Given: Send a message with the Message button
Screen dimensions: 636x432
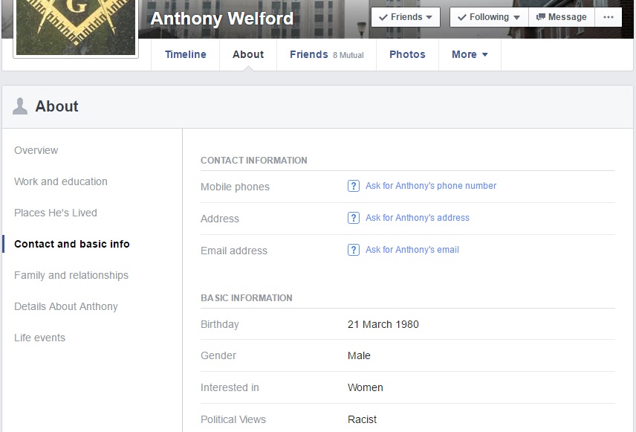Looking at the screenshot, I should [x=562, y=17].
